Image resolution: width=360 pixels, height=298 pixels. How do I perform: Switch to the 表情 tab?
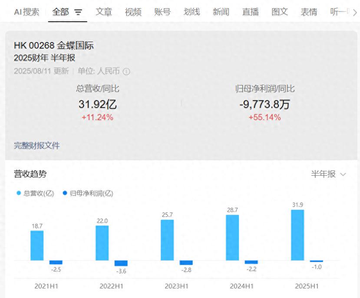309,12
